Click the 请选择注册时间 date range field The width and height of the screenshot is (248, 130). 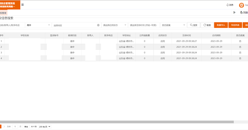tap(144, 25)
